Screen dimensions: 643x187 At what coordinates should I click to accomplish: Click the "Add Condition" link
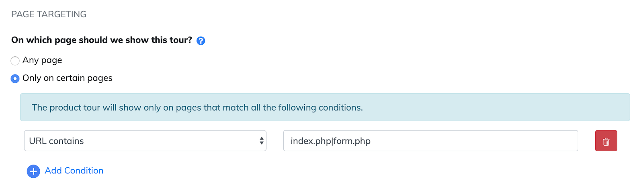[x=74, y=171]
